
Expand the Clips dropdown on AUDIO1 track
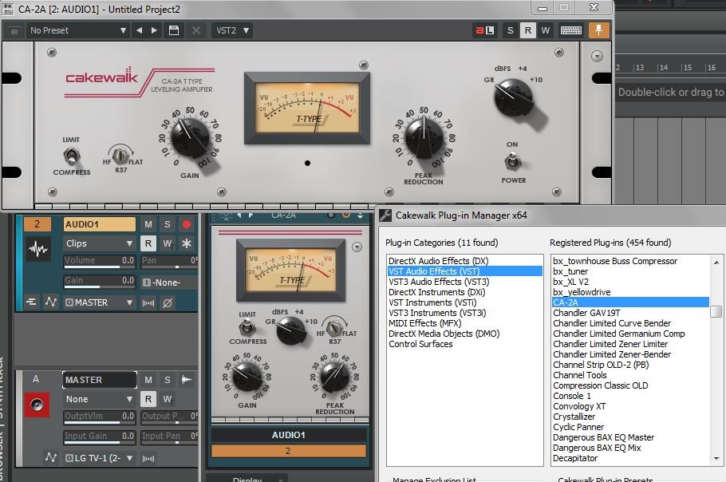99,243
